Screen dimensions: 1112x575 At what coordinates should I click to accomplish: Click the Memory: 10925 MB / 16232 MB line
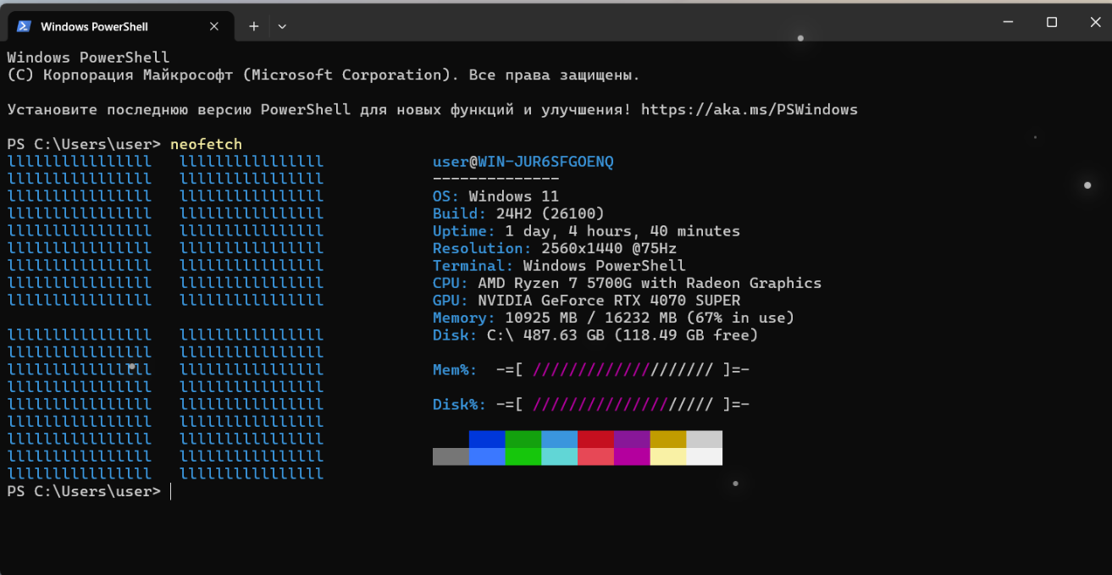tap(613, 318)
